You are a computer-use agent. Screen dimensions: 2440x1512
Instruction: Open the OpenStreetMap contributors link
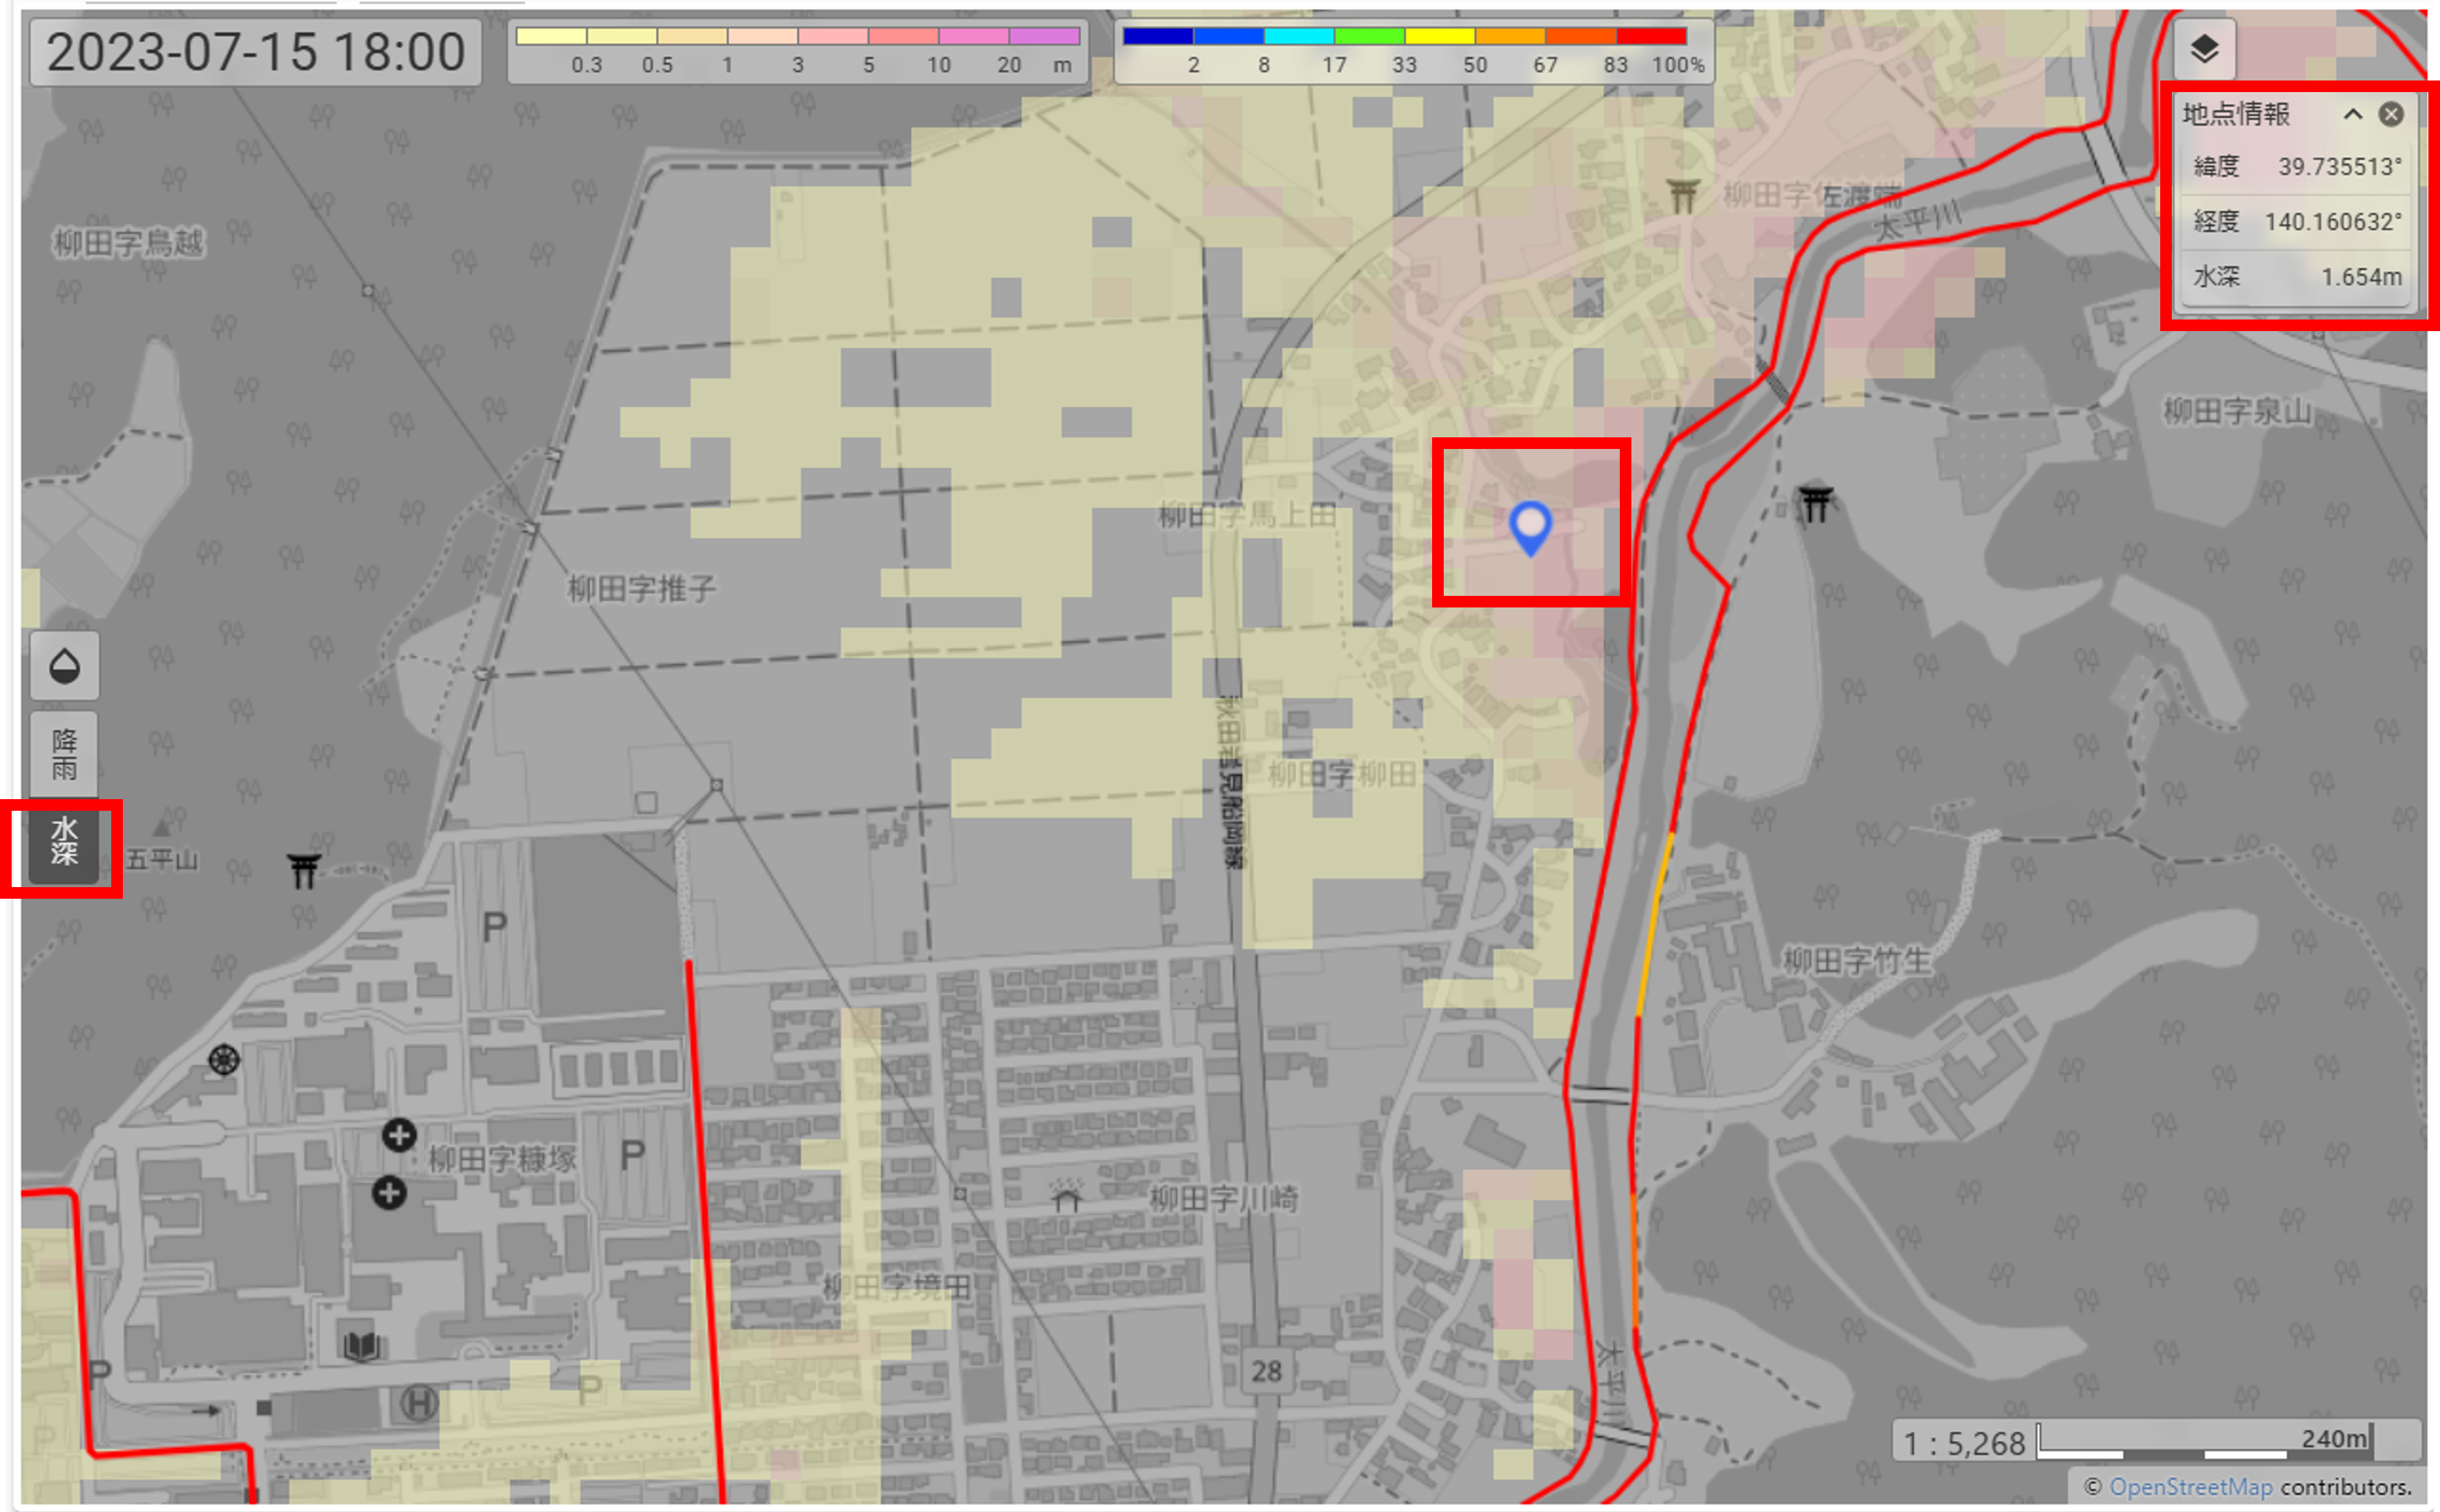[x=2190, y=1486]
